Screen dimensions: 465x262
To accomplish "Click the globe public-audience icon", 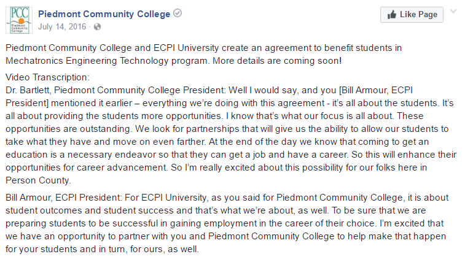I will 97,27.
